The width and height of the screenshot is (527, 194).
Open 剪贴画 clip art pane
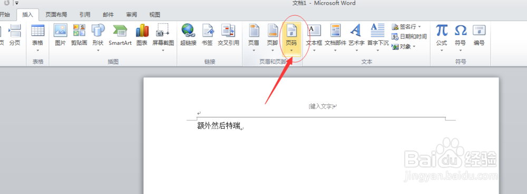(x=79, y=35)
